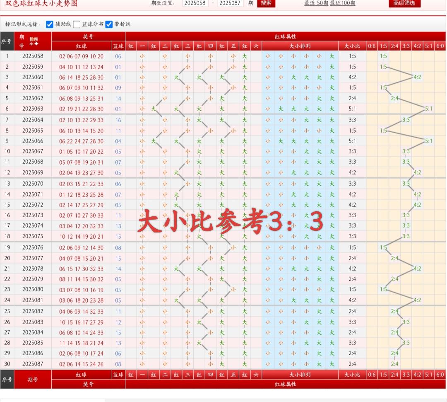Click the 搜索 button
The image size is (447, 402).
266,3
